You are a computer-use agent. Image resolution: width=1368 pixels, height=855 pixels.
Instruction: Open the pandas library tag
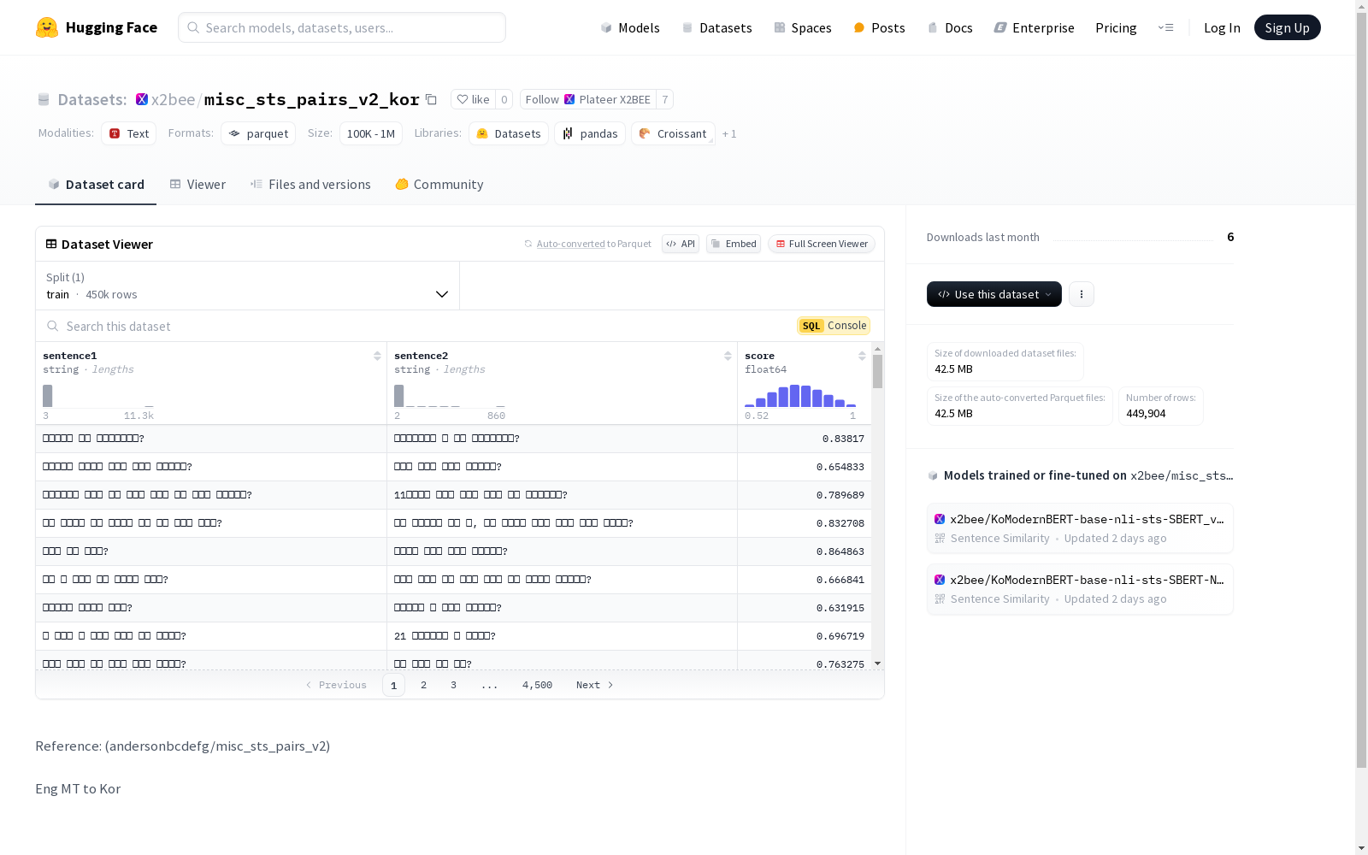tap(590, 133)
